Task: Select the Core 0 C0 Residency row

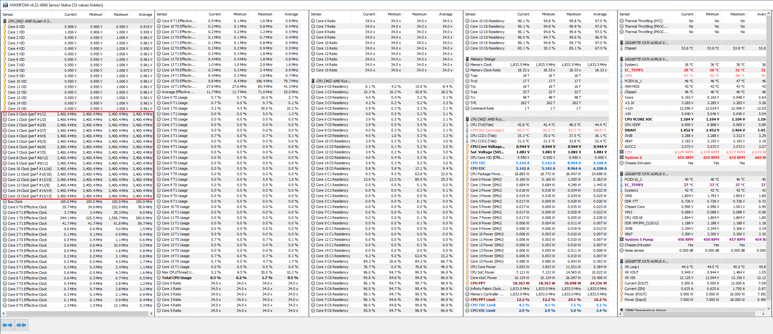Action: [x=382, y=86]
